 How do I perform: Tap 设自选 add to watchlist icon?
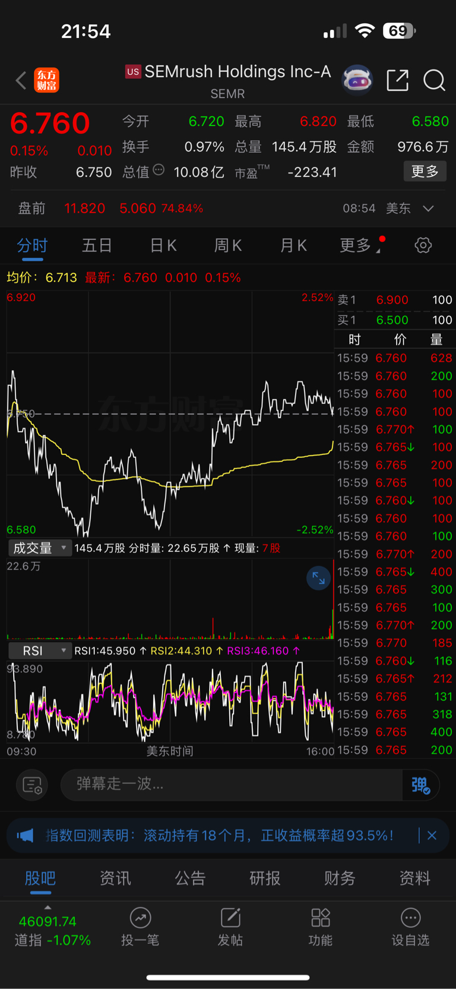(x=411, y=918)
